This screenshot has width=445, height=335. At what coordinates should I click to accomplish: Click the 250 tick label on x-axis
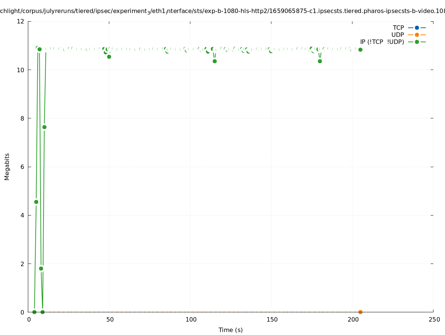coord(433,319)
